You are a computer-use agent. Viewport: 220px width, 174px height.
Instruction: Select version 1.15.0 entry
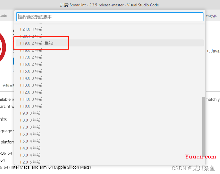coord(110,71)
